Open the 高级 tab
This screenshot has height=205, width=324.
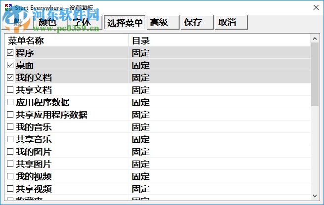pyautogui.click(x=163, y=22)
